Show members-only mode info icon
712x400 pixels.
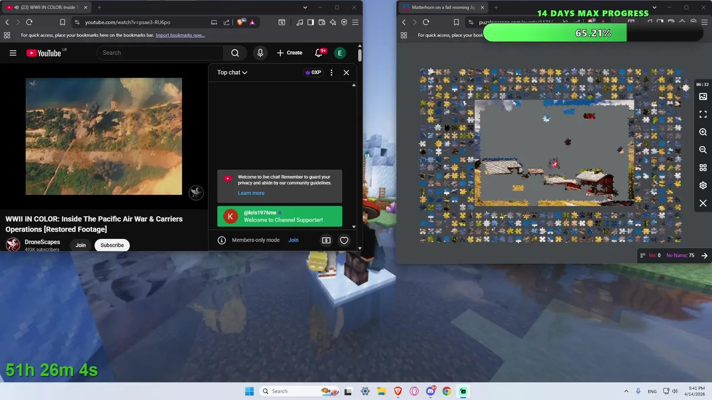(221, 240)
